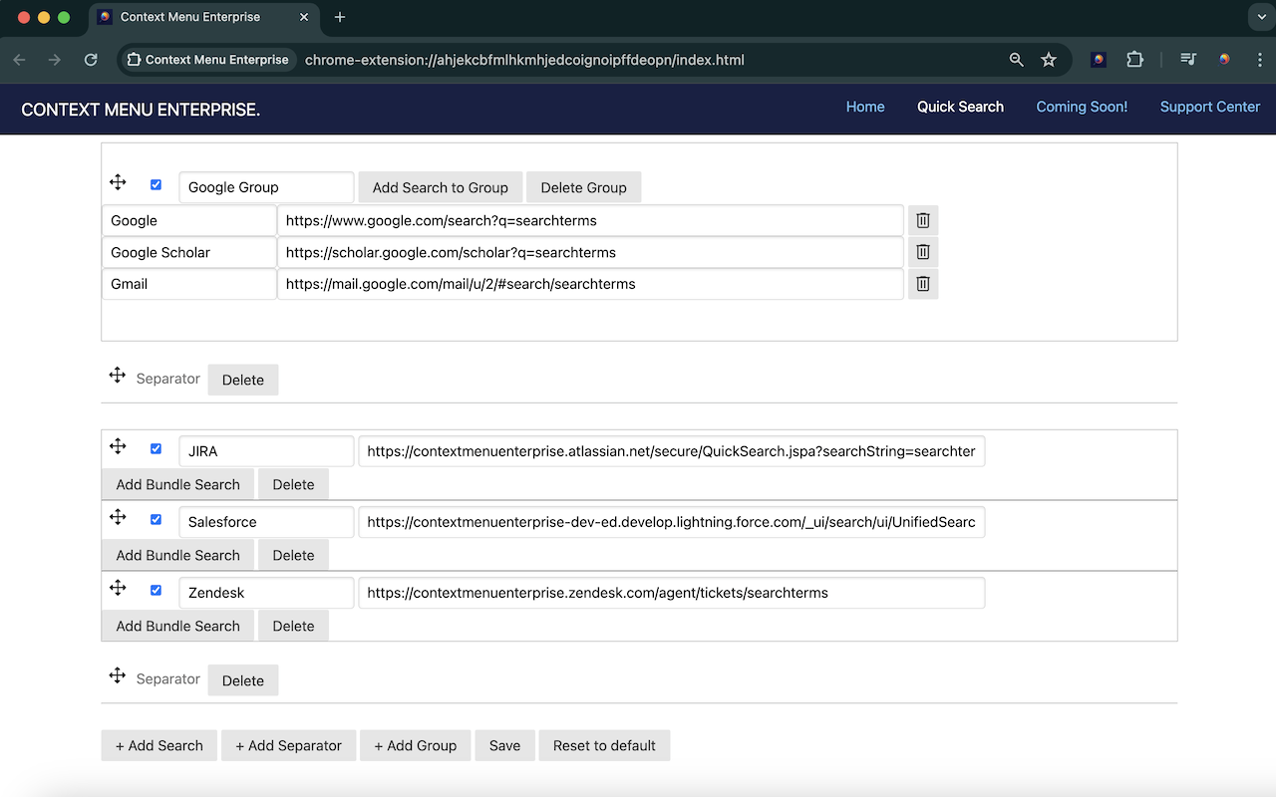Click the bookmark star in the address bar

point(1049,60)
